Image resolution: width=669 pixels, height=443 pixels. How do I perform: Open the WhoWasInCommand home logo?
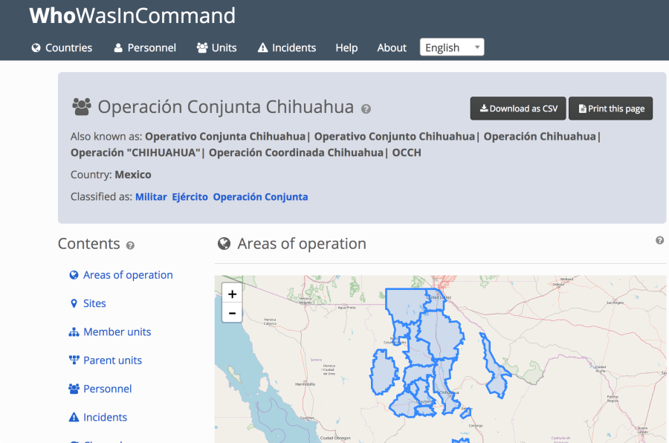pyautogui.click(x=132, y=16)
